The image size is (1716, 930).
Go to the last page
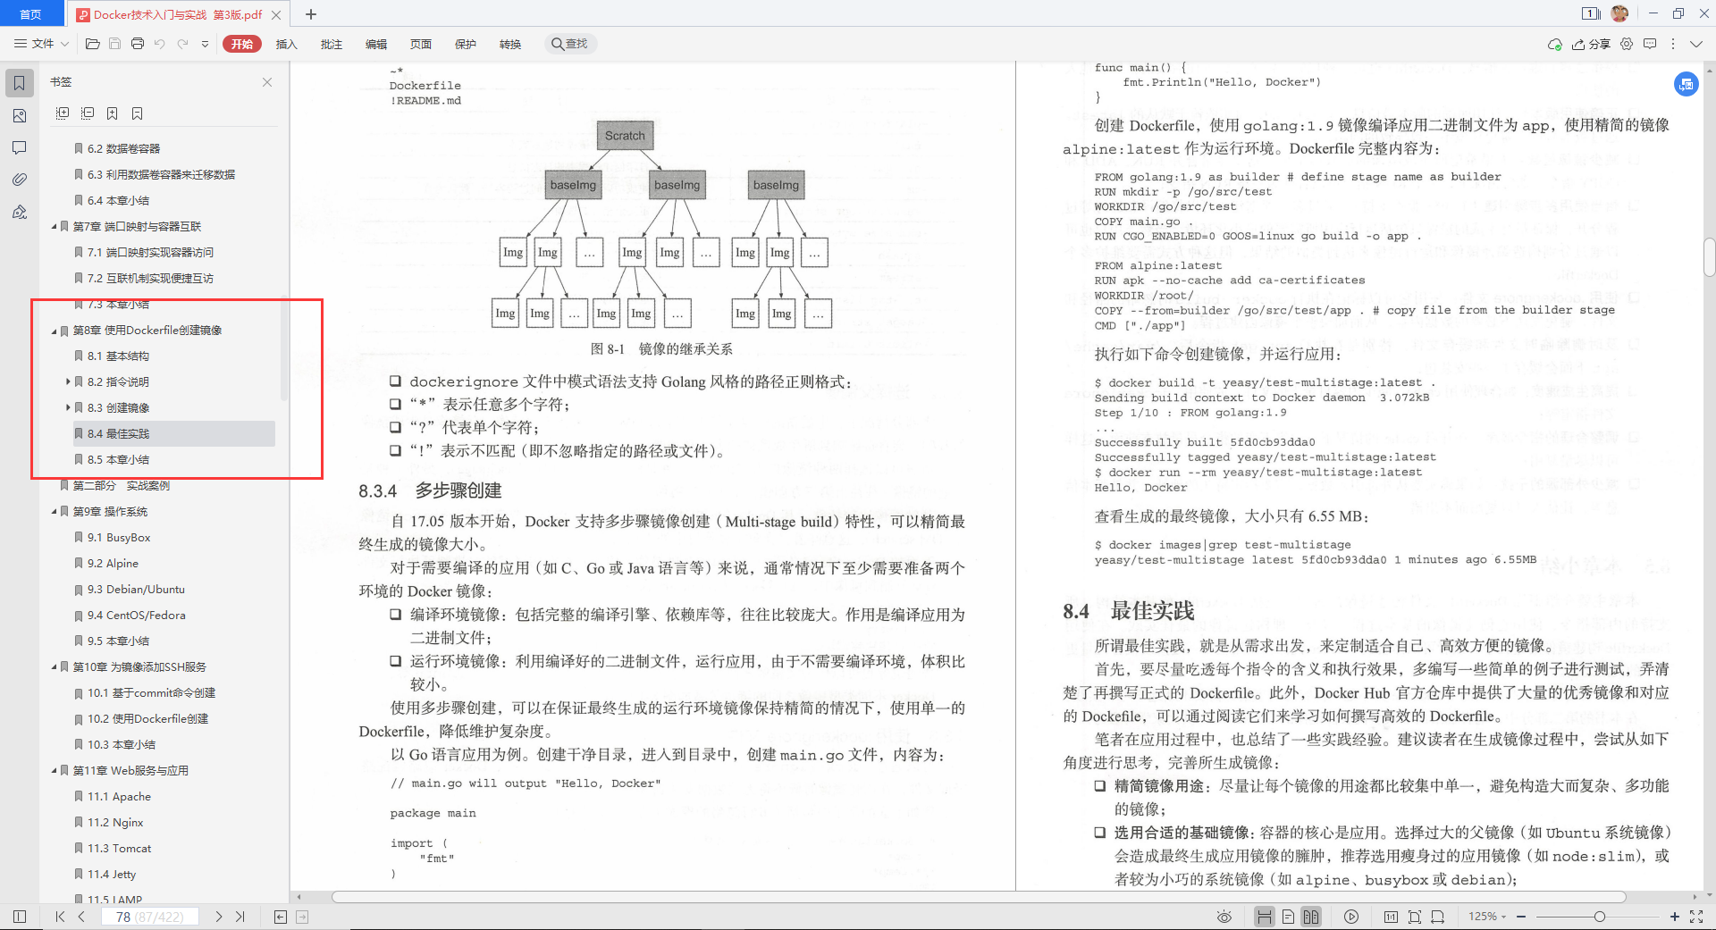[240, 917]
